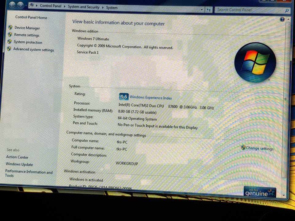Click View basic information about your computer heading

point(118,22)
